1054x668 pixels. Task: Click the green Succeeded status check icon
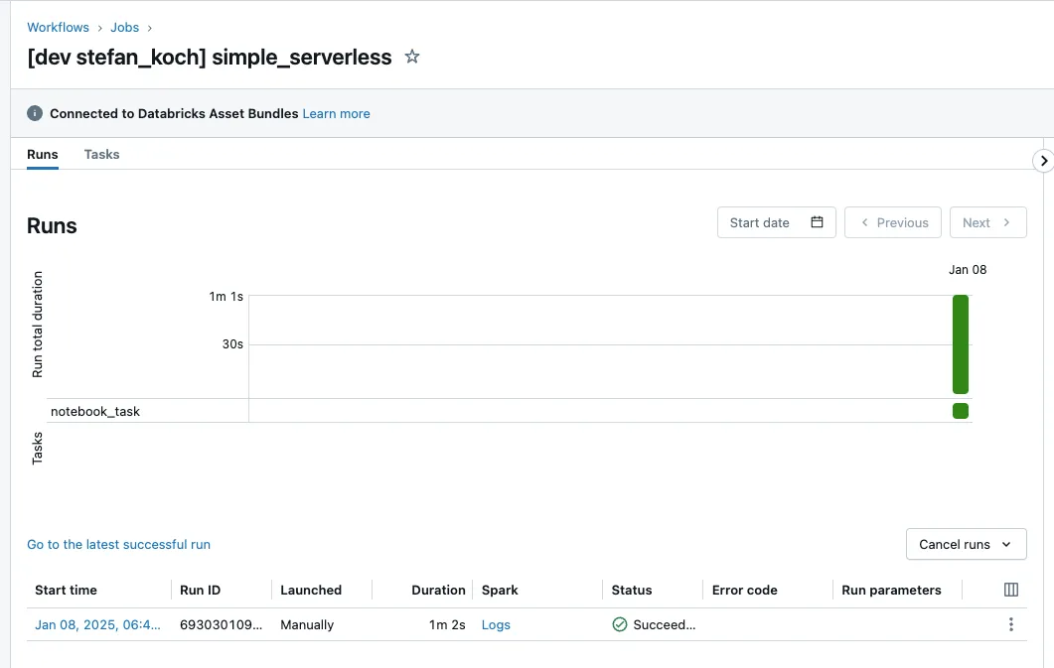point(620,625)
